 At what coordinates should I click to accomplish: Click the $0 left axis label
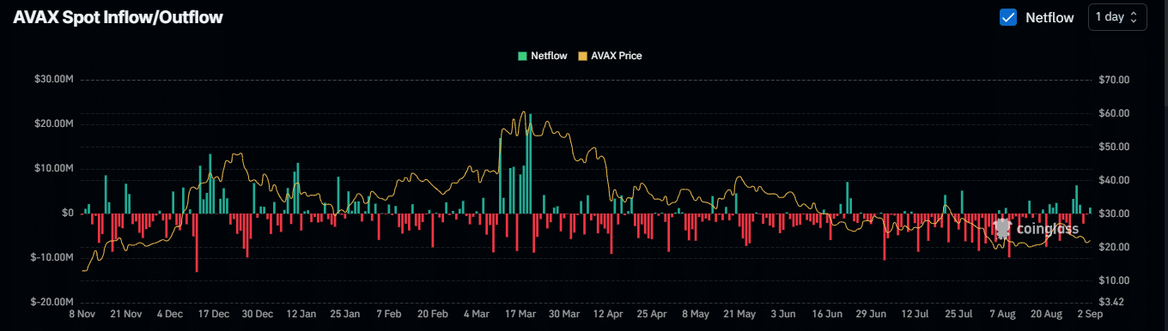(x=67, y=213)
